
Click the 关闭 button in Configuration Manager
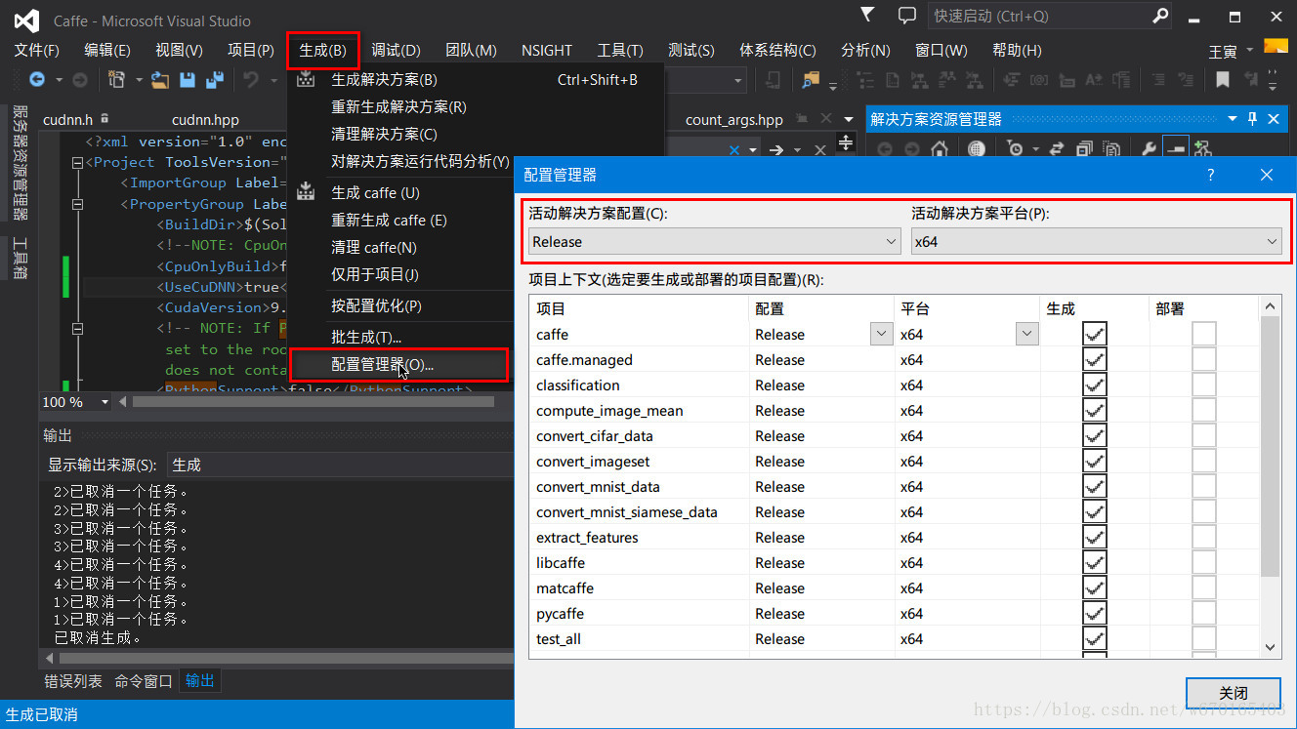(x=1234, y=693)
